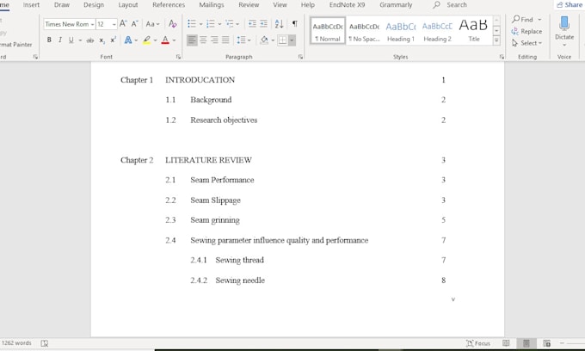Toggle Show/Hide paragraph marks
This screenshot has height=351, width=585.
tap(295, 24)
